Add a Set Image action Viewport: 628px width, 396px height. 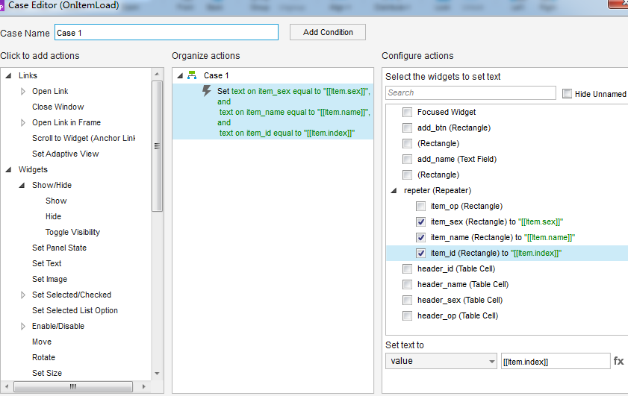click(50, 279)
